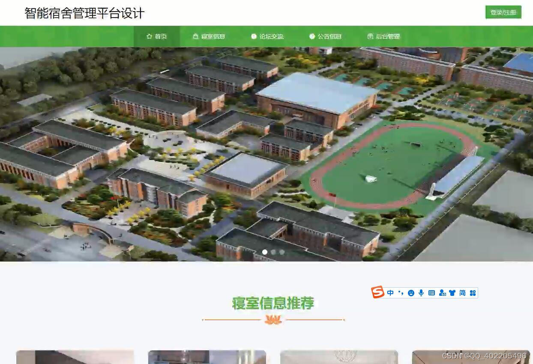Click the 登录/注册 button
This screenshot has height=364, width=533.
pyautogui.click(x=503, y=12)
